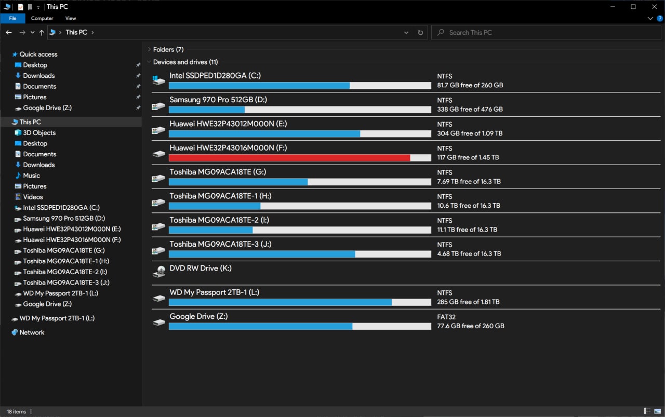Collapse the Devices and drives (11) group
This screenshot has width=665, height=417.
tap(149, 62)
